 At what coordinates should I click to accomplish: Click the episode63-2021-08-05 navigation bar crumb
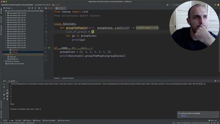[x=43, y=5]
